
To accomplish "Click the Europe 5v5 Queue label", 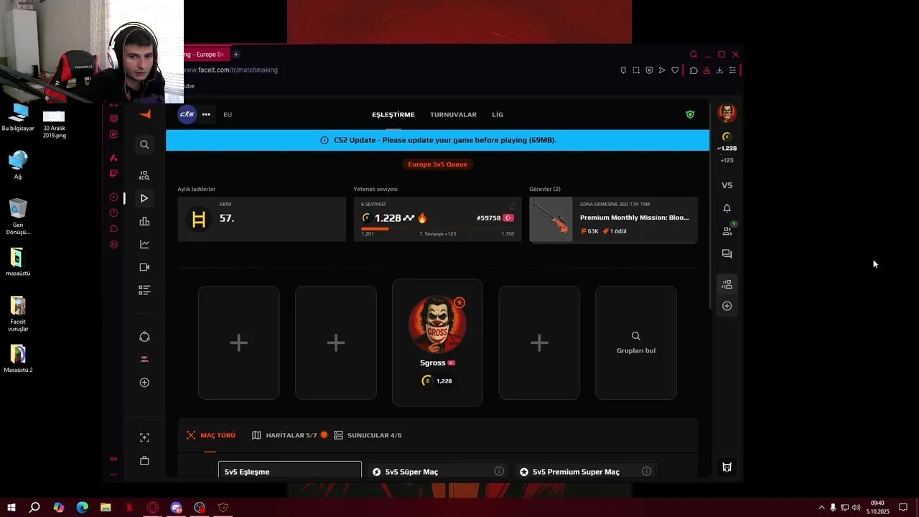I will click(437, 164).
